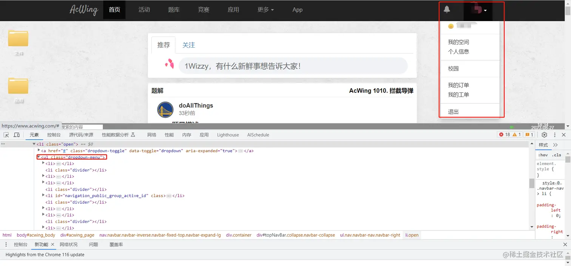
Task: Open drawer 问题 tab
Action: coord(93,244)
